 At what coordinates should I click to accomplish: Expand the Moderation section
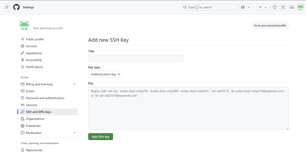pos(74,133)
